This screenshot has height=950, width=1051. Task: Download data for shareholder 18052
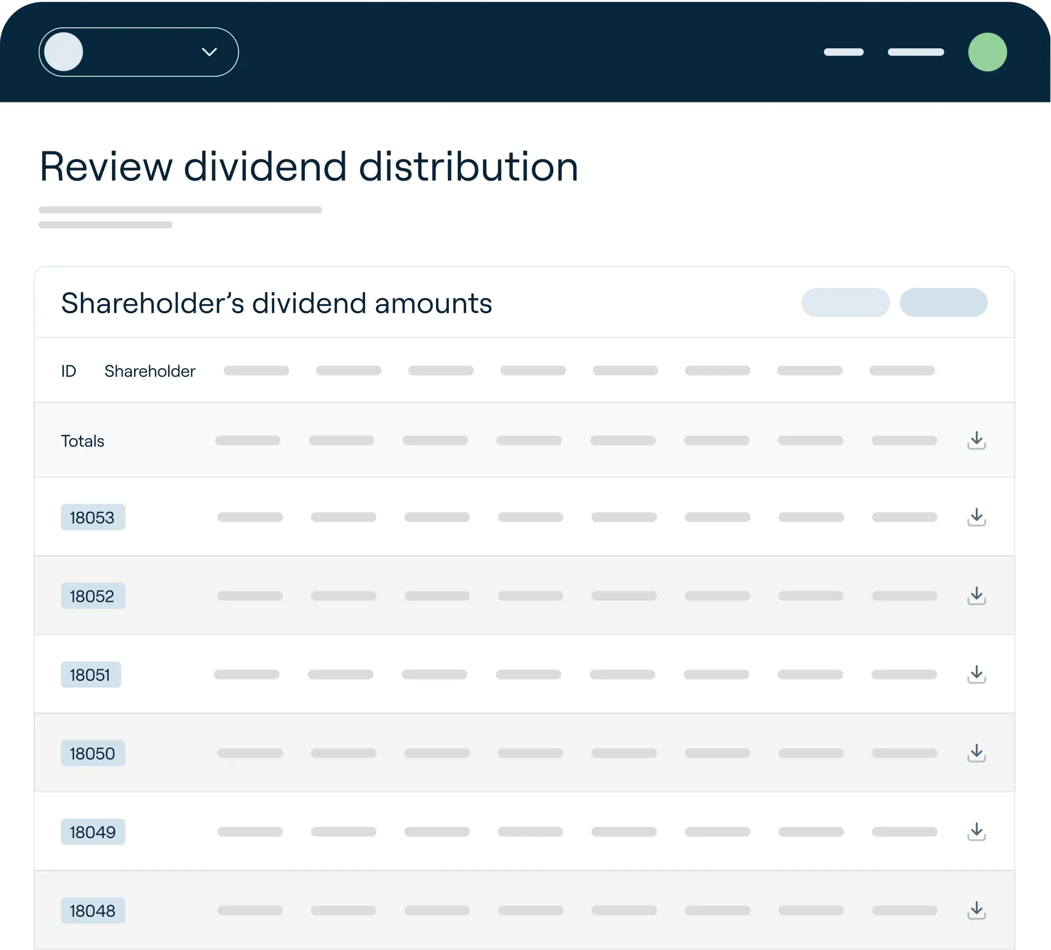[977, 596]
